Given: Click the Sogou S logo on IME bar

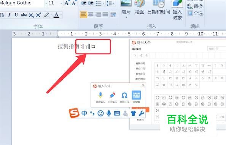Looking at the screenshot, I should tap(74, 113).
